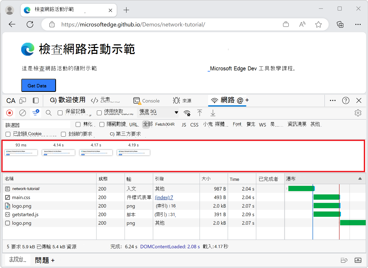Open DevTools help with the question mark icon
This screenshot has width=368, height=268.
tap(346, 101)
